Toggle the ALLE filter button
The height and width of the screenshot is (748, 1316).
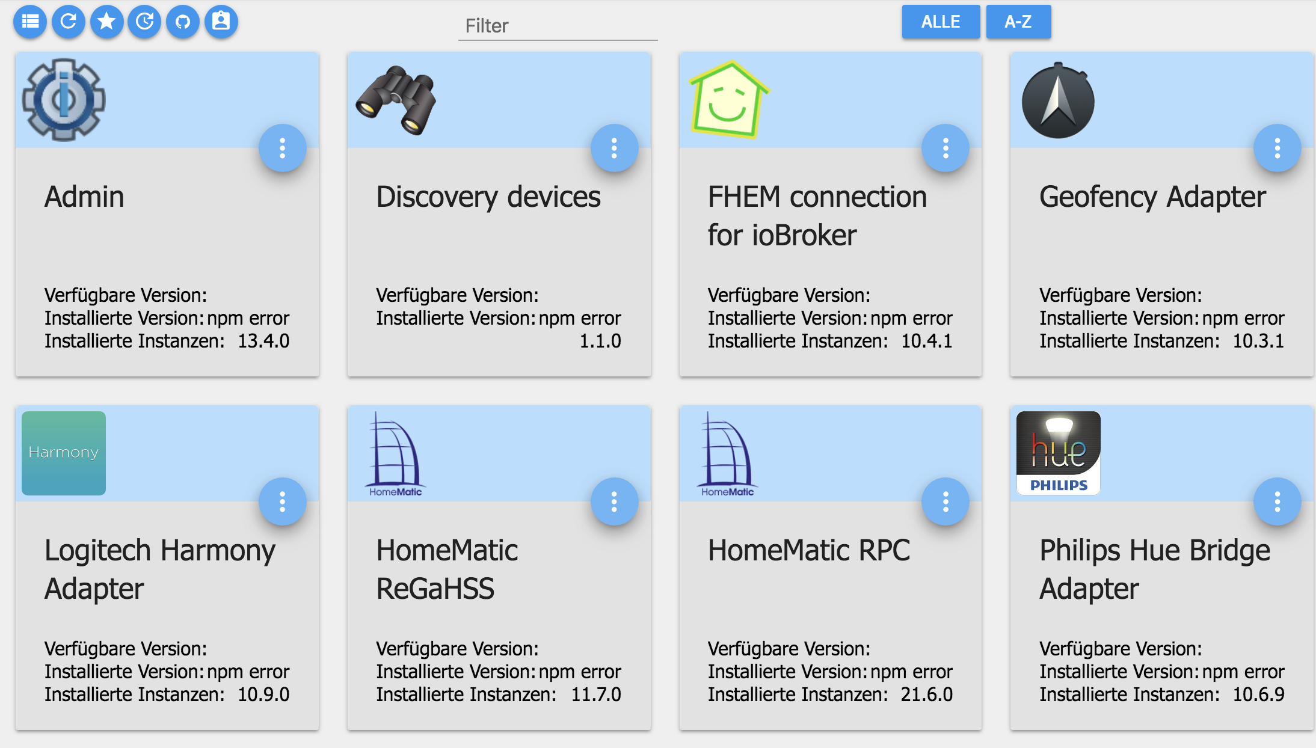click(x=941, y=22)
